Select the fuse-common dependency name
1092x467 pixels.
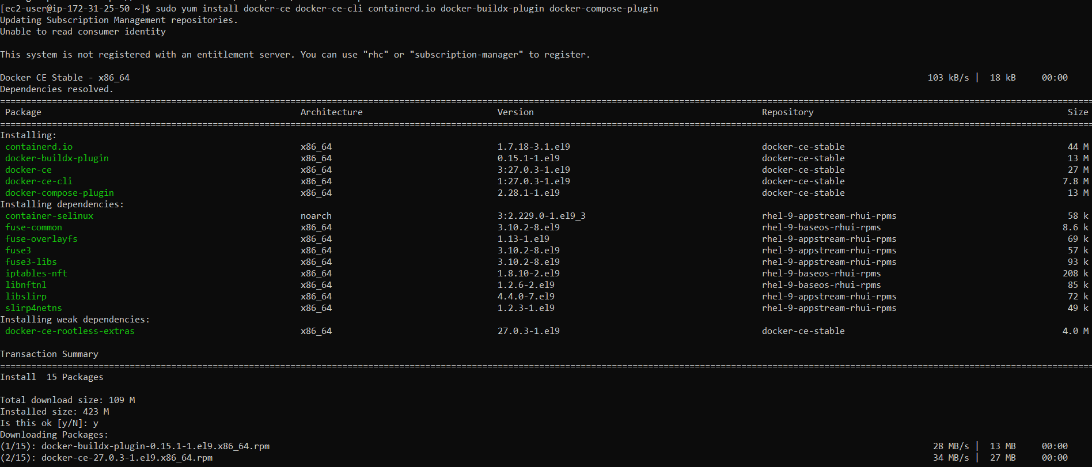coord(33,227)
